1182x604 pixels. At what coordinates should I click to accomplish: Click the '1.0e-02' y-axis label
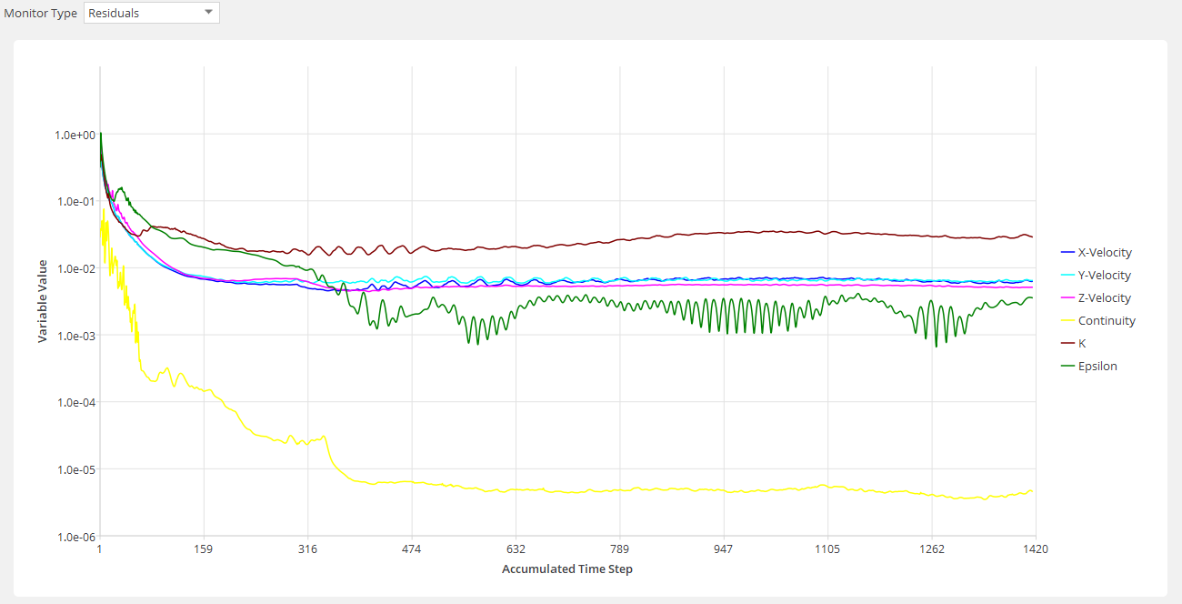75,268
